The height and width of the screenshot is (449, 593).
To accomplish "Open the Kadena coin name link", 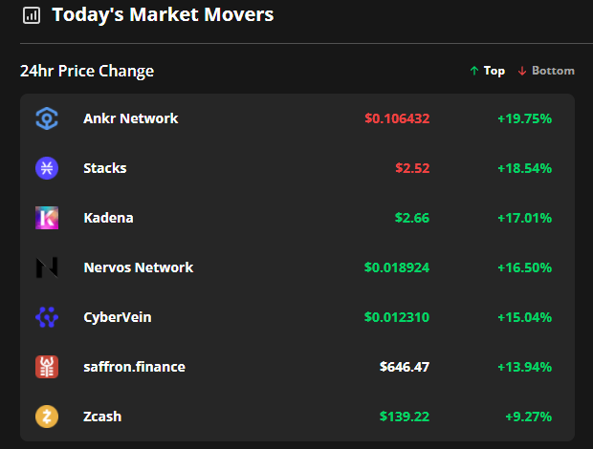I will pyautogui.click(x=108, y=218).
